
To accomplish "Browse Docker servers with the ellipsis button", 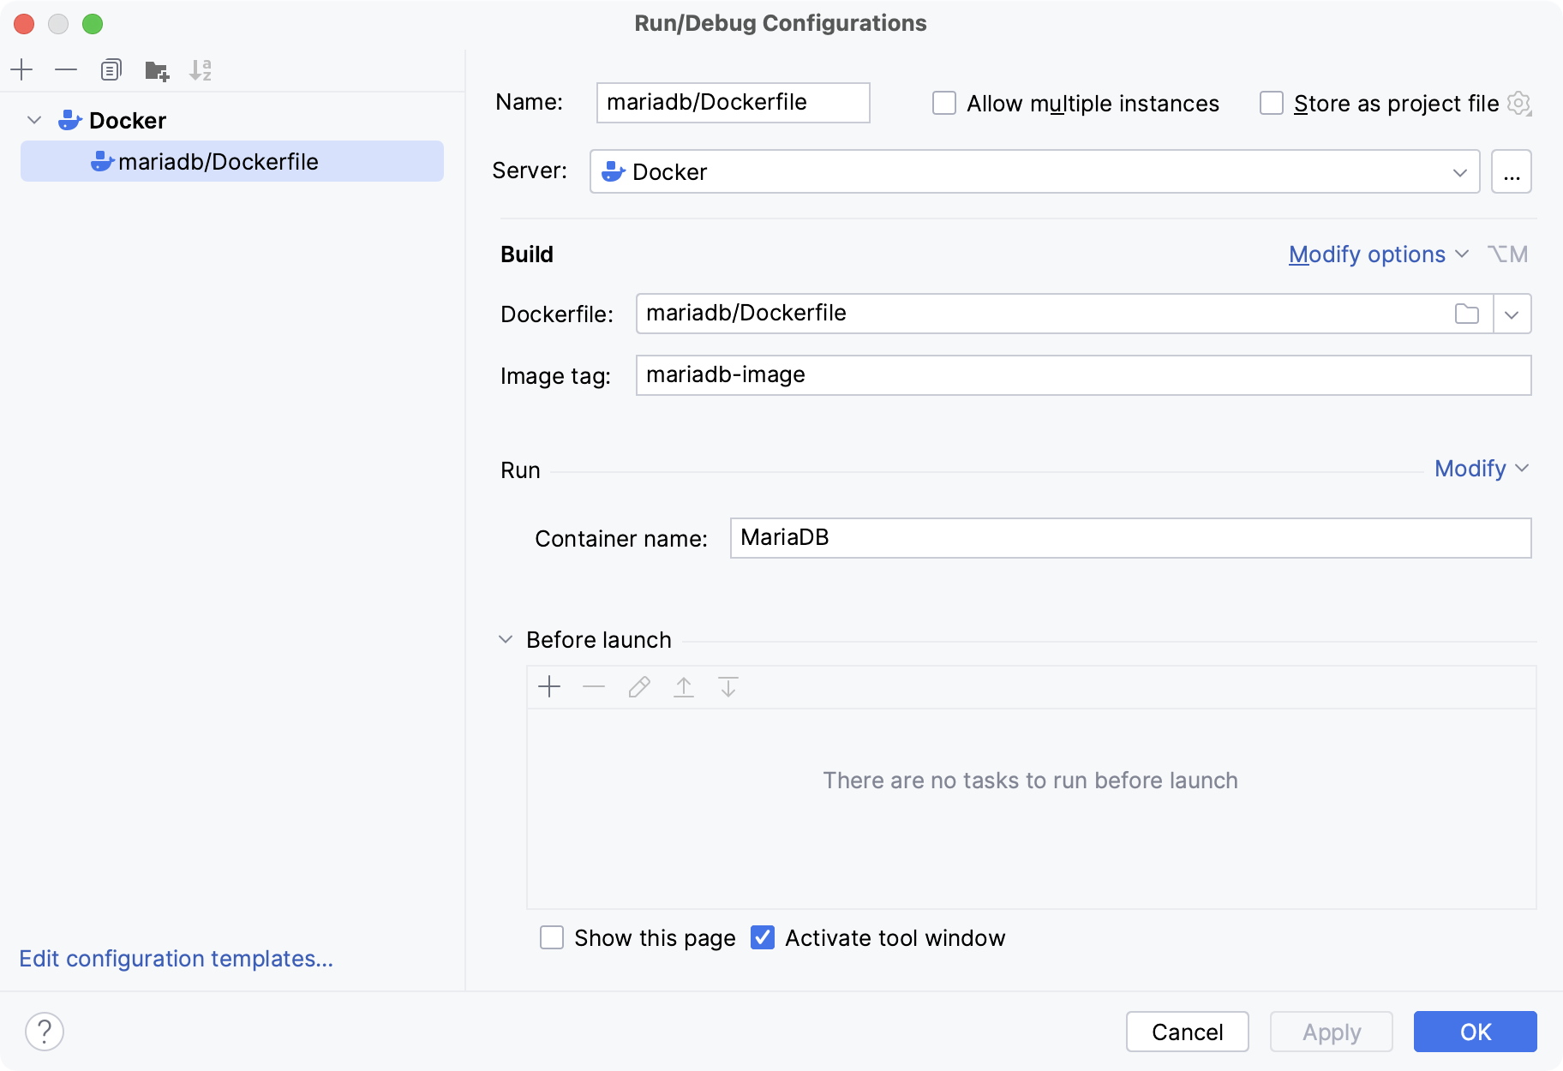I will (1512, 171).
